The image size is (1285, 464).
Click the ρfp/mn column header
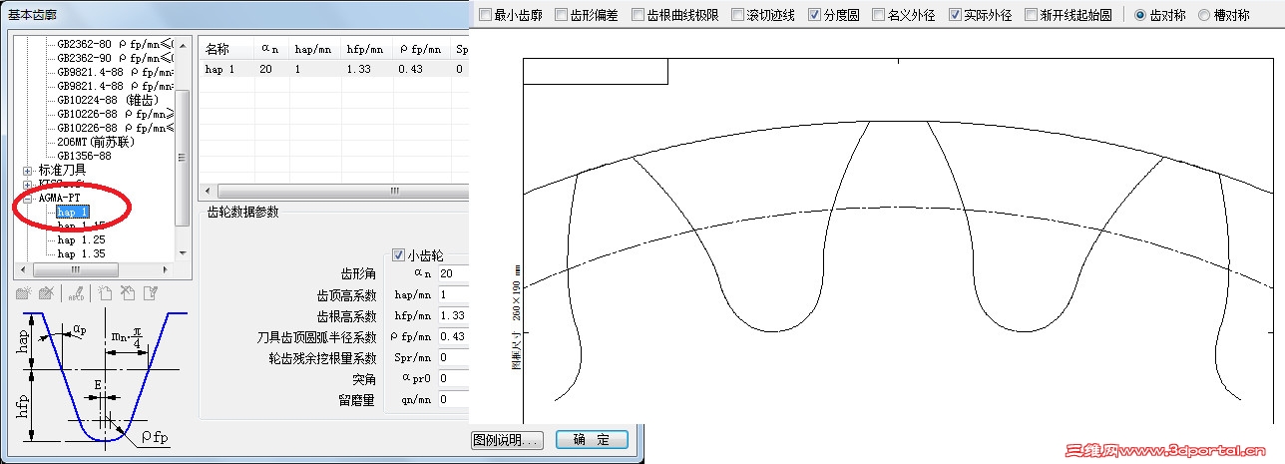click(x=421, y=49)
